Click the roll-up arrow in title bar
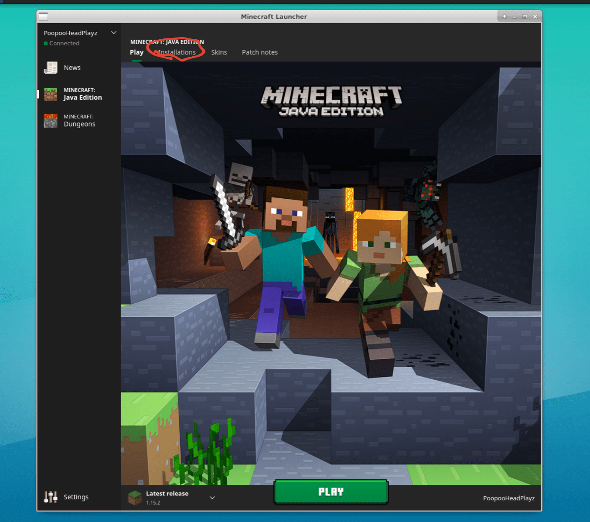The width and height of the screenshot is (590, 522). coord(505,17)
